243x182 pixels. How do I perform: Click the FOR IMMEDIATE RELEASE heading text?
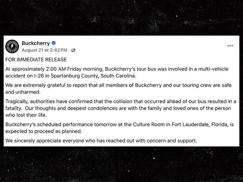pos(36,60)
